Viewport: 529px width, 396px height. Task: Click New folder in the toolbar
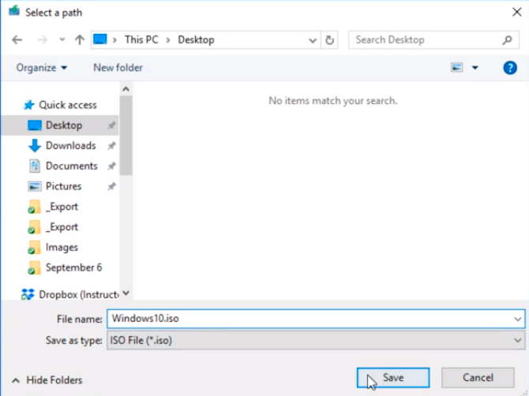[118, 68]
